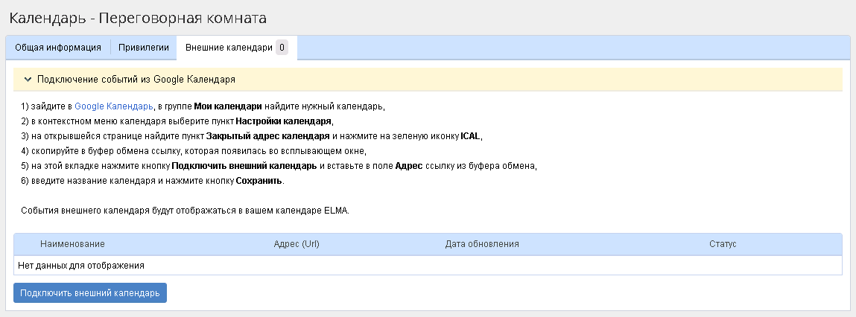Collapse the Google Calendar instructions chevron

pyautogui.click(x=27, y=79)
